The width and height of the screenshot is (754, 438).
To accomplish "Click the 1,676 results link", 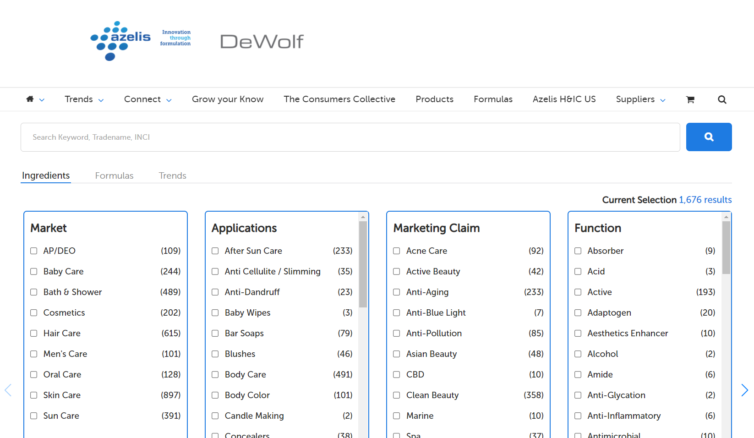I will click(x=705, y=200).
